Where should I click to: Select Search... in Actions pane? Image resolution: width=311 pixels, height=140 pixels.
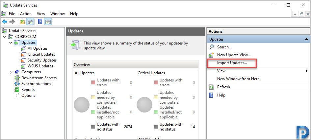click(224, 47)
